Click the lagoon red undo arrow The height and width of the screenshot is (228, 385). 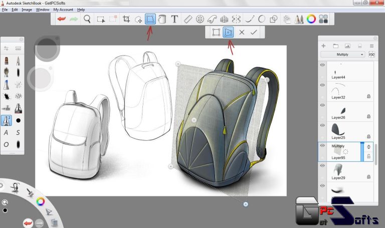28,223
